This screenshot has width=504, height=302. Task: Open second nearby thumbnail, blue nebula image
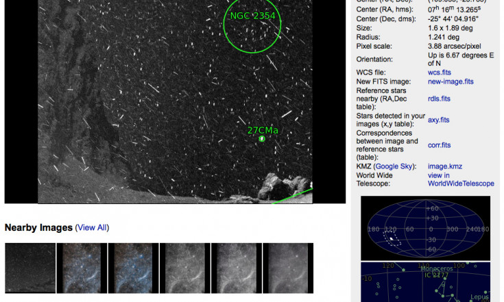(82, 268)
